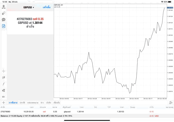Screen dimensions: 174x122
Task: Select the open price 1.30144 cell
Action: 80,112
